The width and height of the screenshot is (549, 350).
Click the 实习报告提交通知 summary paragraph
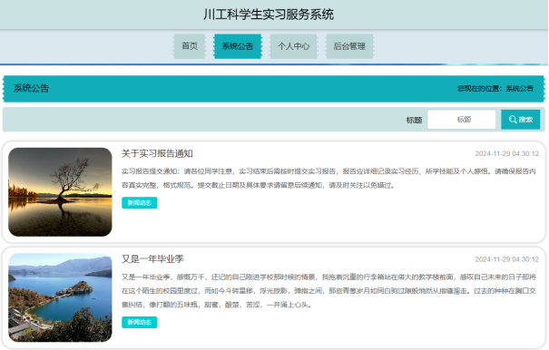328,178
